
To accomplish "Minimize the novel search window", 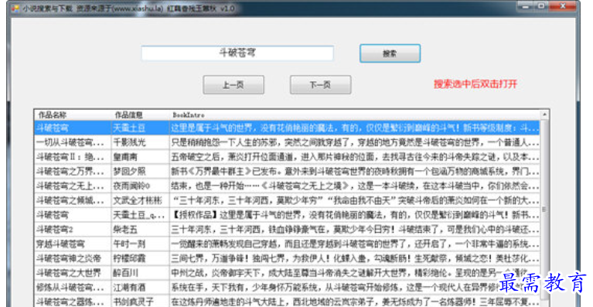I will click(525, 6).
